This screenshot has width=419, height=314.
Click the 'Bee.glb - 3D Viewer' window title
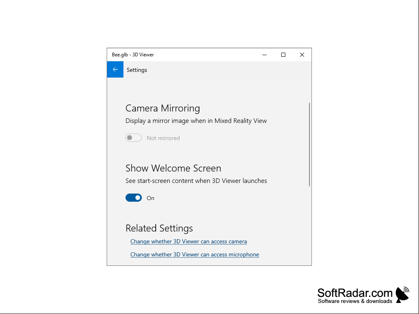pyautogui.click(x=133, y=55)
